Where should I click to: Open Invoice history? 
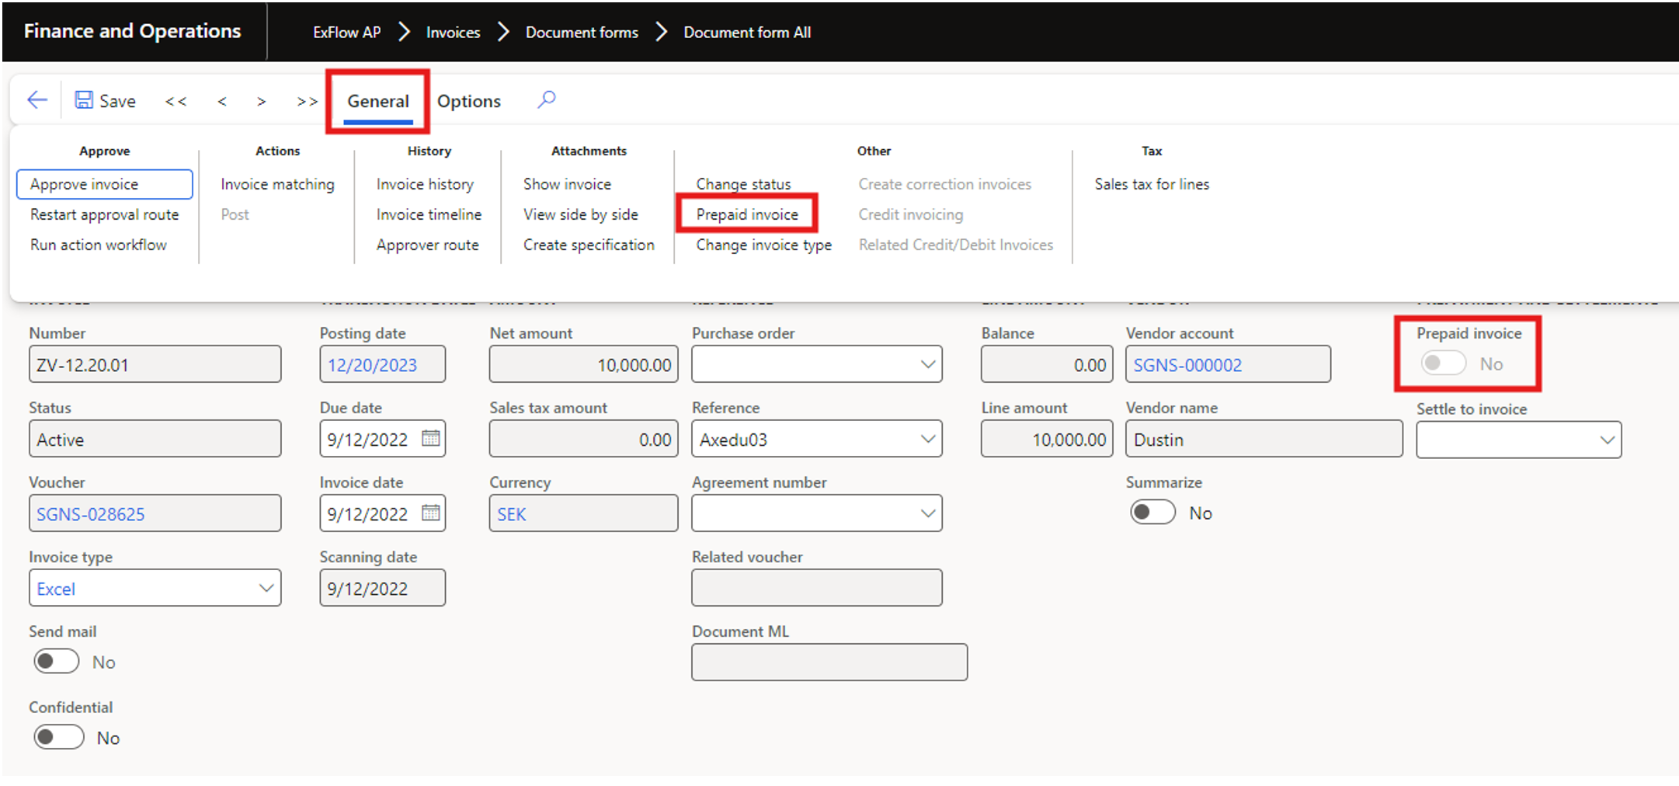(425, 184)
